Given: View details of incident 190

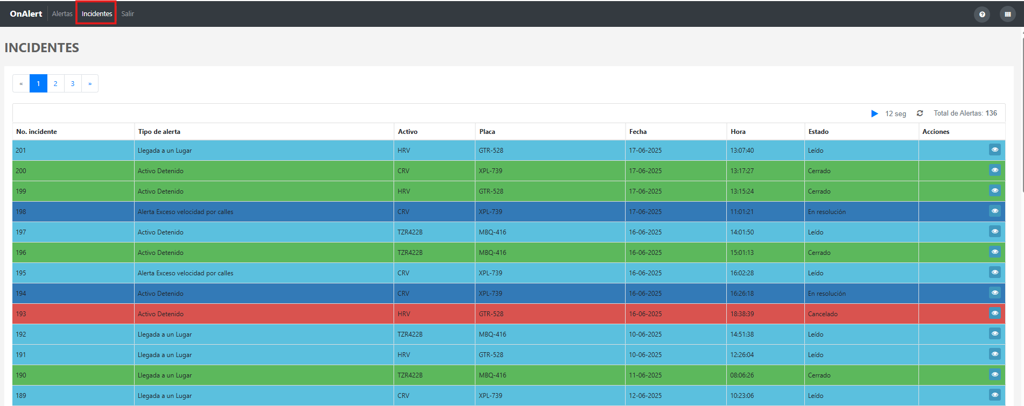Looking at the screenshot, I should [995, 374].
